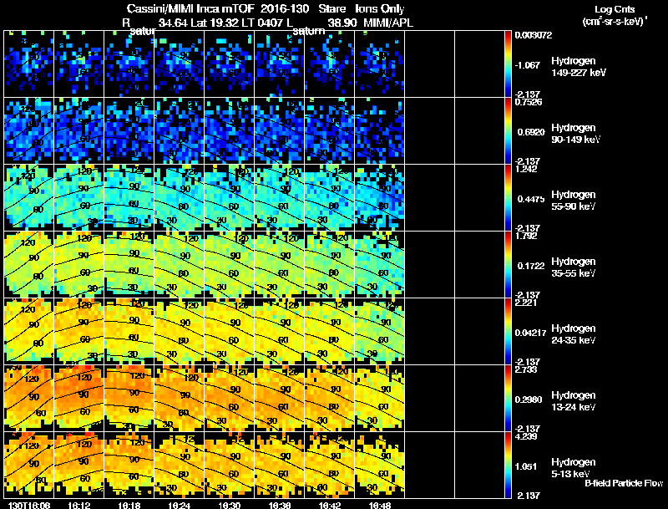Click the 'Log Cnts' units heading
The width and height of the screenshot is (668, 509).
point(615,9)
